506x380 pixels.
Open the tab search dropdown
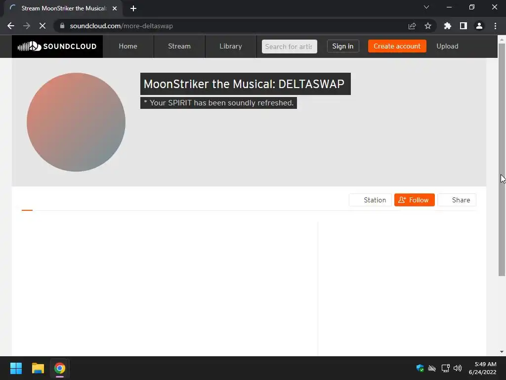click(426, 7)
